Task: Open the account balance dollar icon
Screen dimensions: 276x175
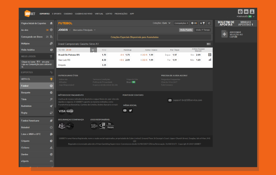Action: tap(240, 12)
